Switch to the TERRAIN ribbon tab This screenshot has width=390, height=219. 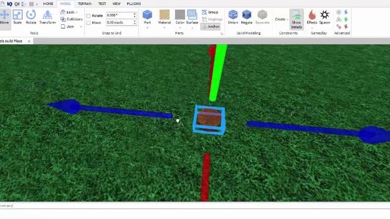[85, 4]
